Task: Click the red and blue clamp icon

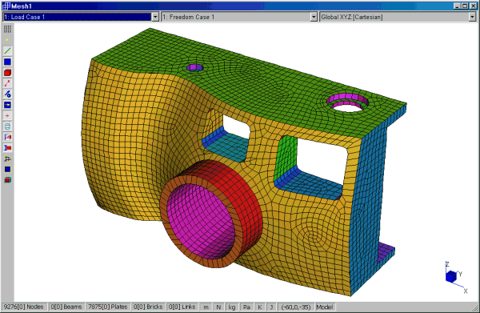Action: pyautogui.click(x=7, y=148)
